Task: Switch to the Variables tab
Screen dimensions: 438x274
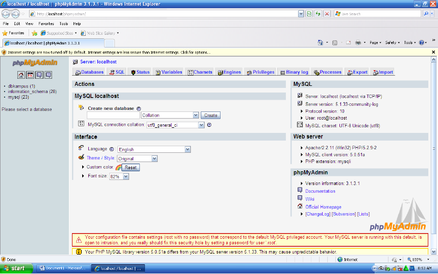Action: click(x=169, y=72)
